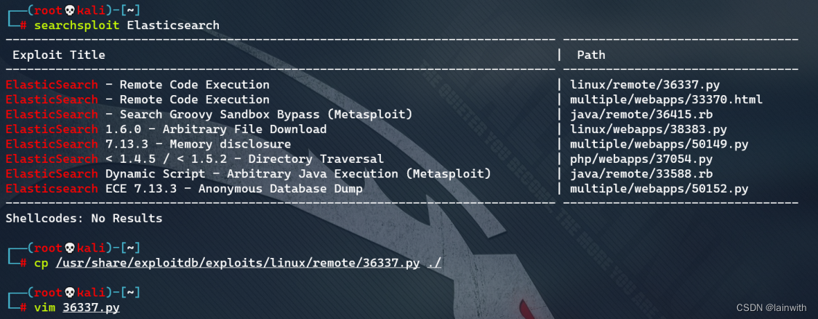
Task: Click the "Search Groovy Sandbox Bypass (Metasploit)" title
Action: (266, 114)
